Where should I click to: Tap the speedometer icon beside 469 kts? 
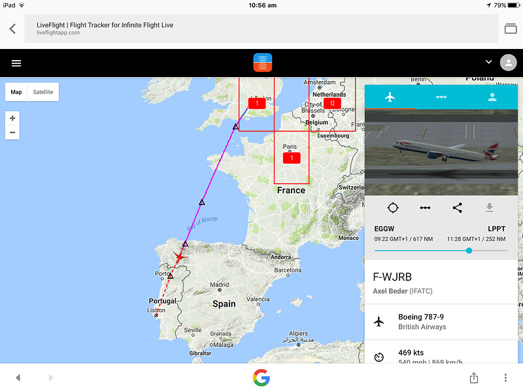pyautogui.click(x=379, y=357)
